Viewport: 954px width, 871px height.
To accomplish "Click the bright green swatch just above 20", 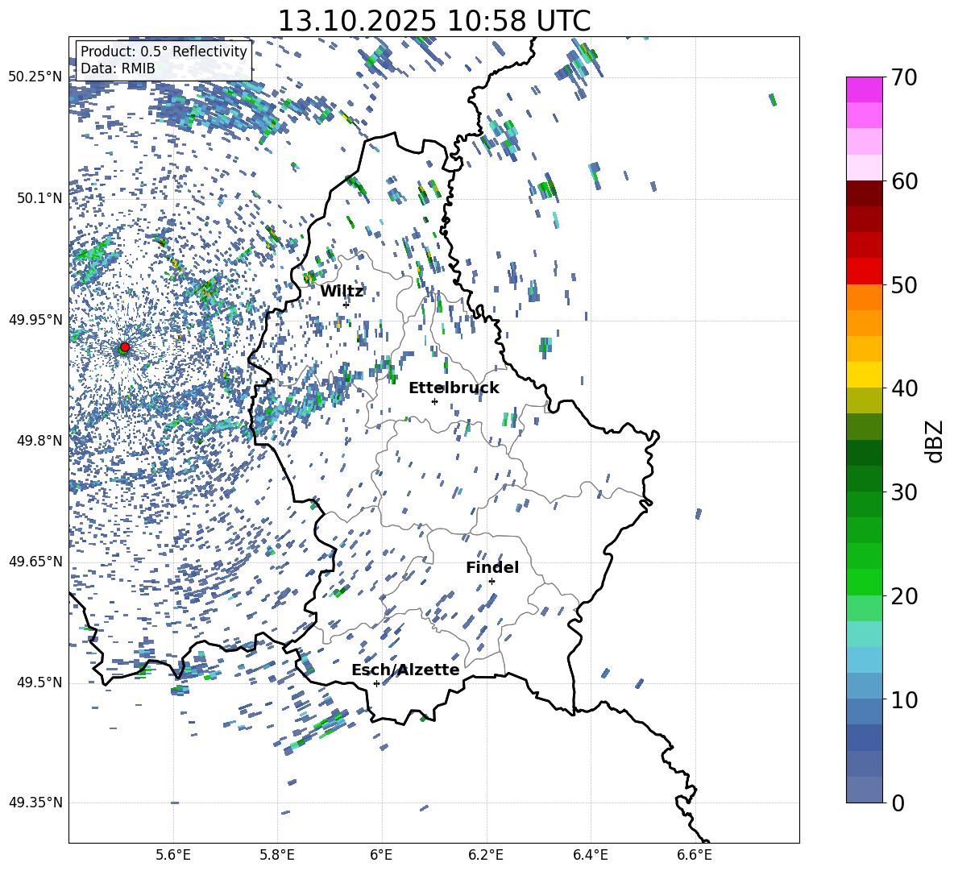I will click(x=864, y=582).
